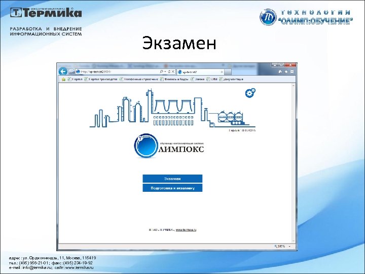Open the Документация bookmark

(x=231, y=79)
